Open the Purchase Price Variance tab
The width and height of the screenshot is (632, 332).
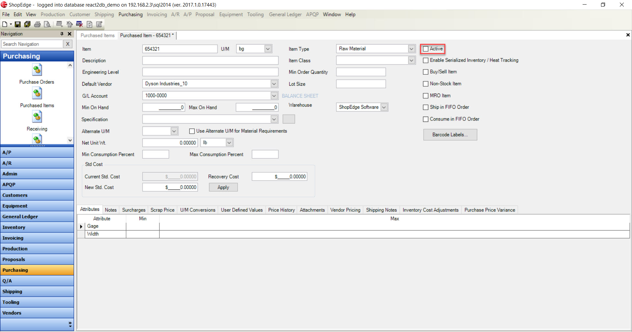[x=489, y=210]
